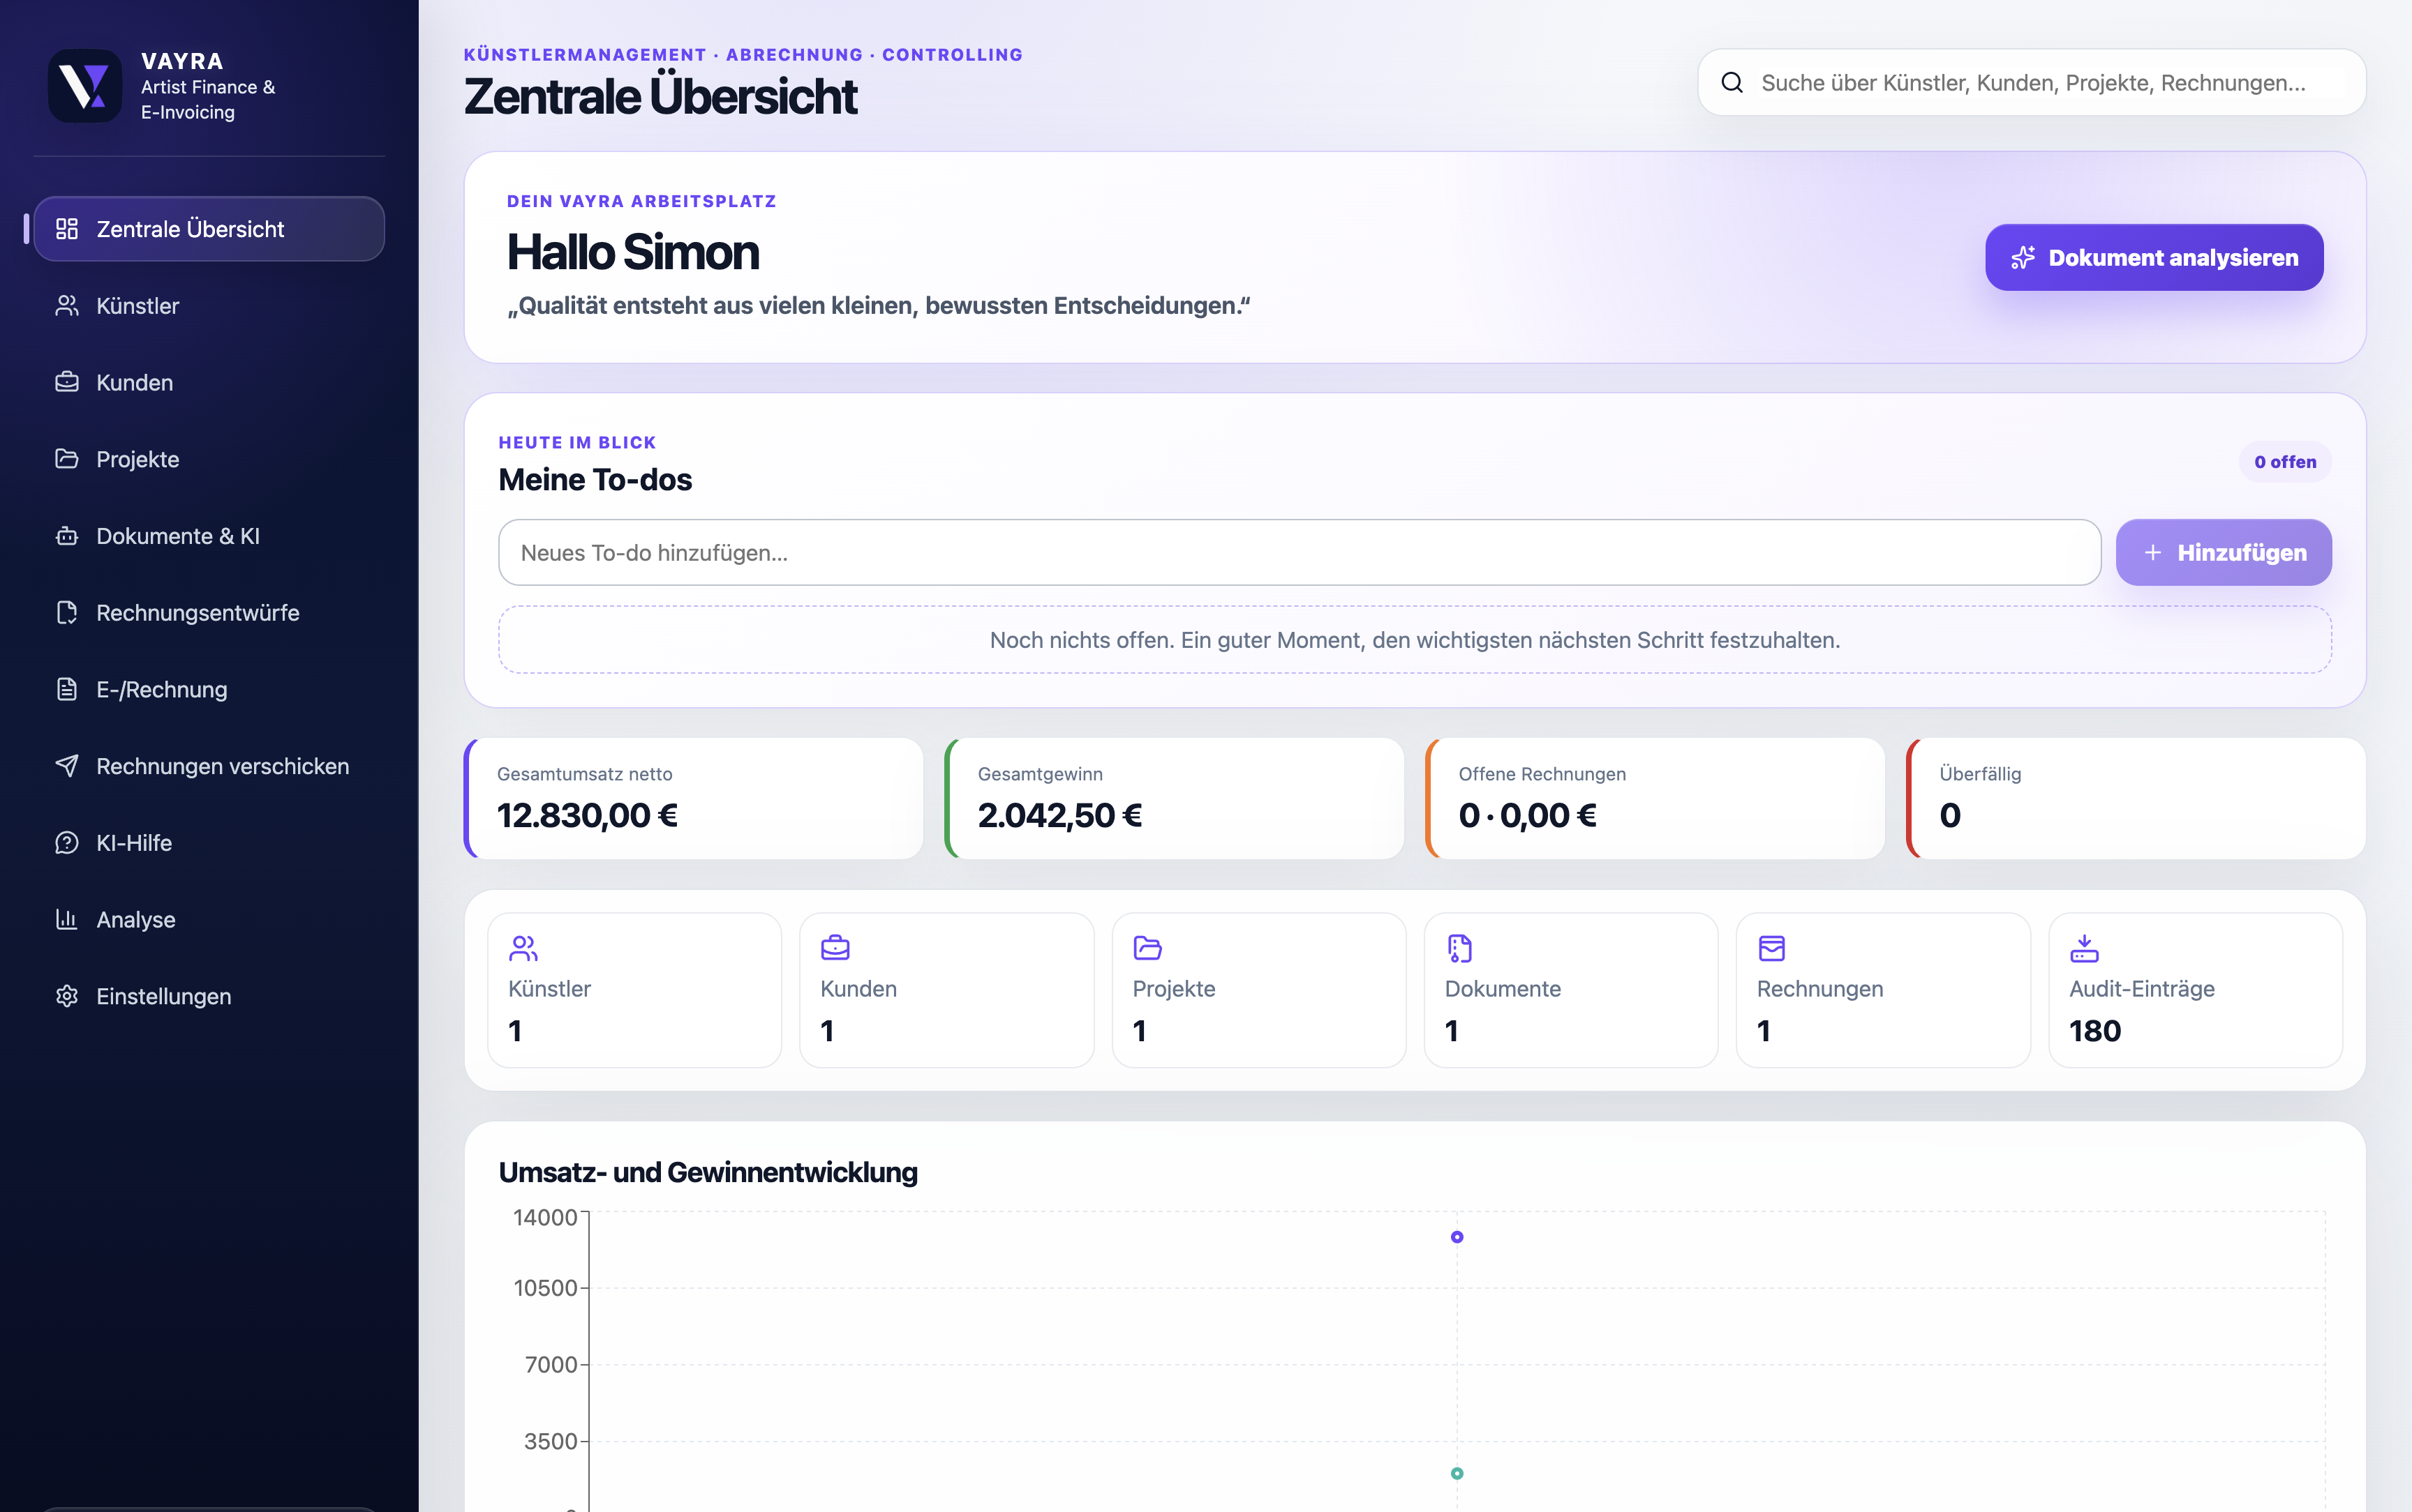Screen dimensions: 2412x1512
Task: Click the Künstler people icon in sidebar
Action: tap(67, 306)
